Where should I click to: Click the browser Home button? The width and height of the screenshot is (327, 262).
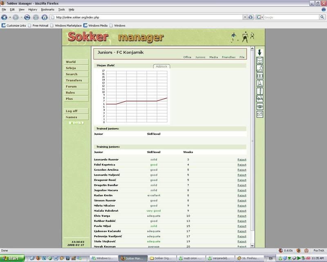pyautogui.click(x=45, y=17)
